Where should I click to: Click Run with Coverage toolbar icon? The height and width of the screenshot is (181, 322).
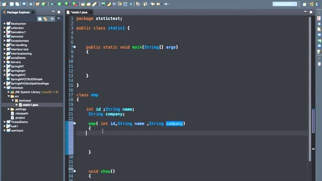(x=67, y=4)
